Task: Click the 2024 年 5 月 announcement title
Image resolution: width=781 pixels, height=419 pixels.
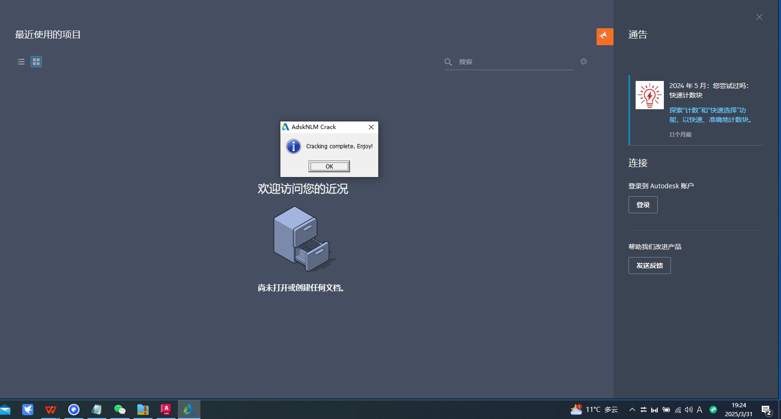Action: point(709,90)
